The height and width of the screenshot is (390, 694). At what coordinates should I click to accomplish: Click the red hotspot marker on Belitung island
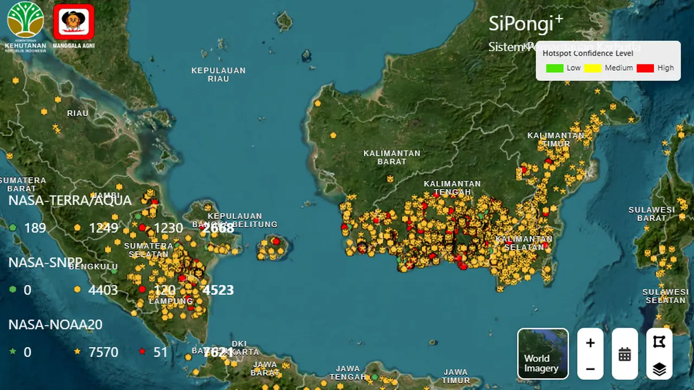click(276, 241)
